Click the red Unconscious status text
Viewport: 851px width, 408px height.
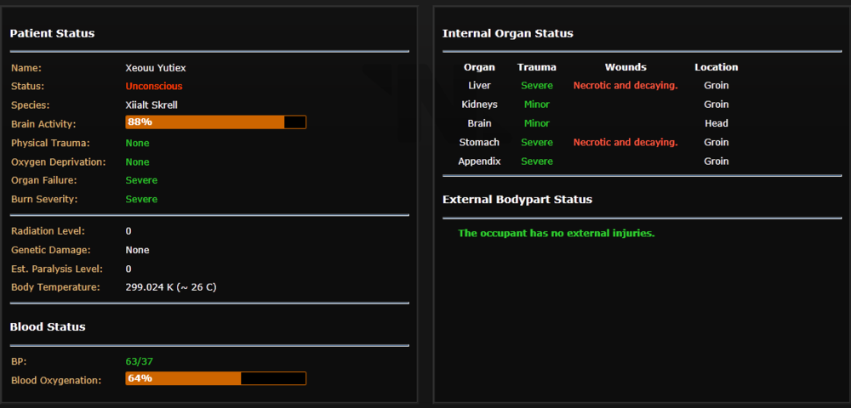(x=154, y=86)
